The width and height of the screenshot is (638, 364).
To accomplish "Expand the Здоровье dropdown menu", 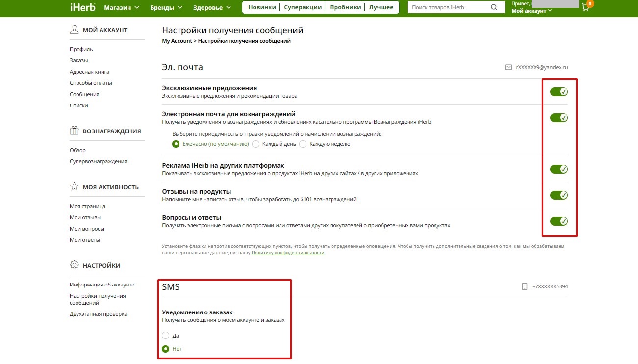I will tap(212, 7).
